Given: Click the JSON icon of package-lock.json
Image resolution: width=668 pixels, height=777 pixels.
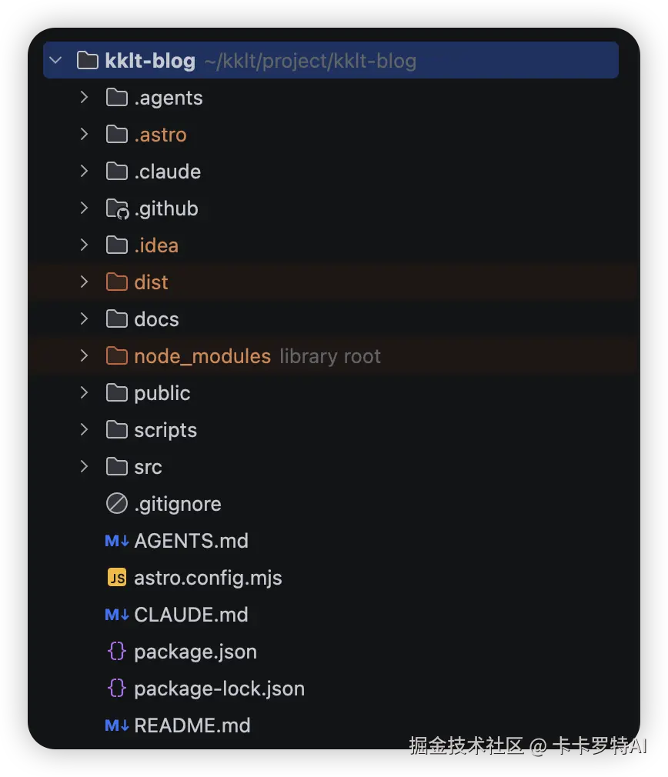Looking at the screenshot, I should (117, 689).
